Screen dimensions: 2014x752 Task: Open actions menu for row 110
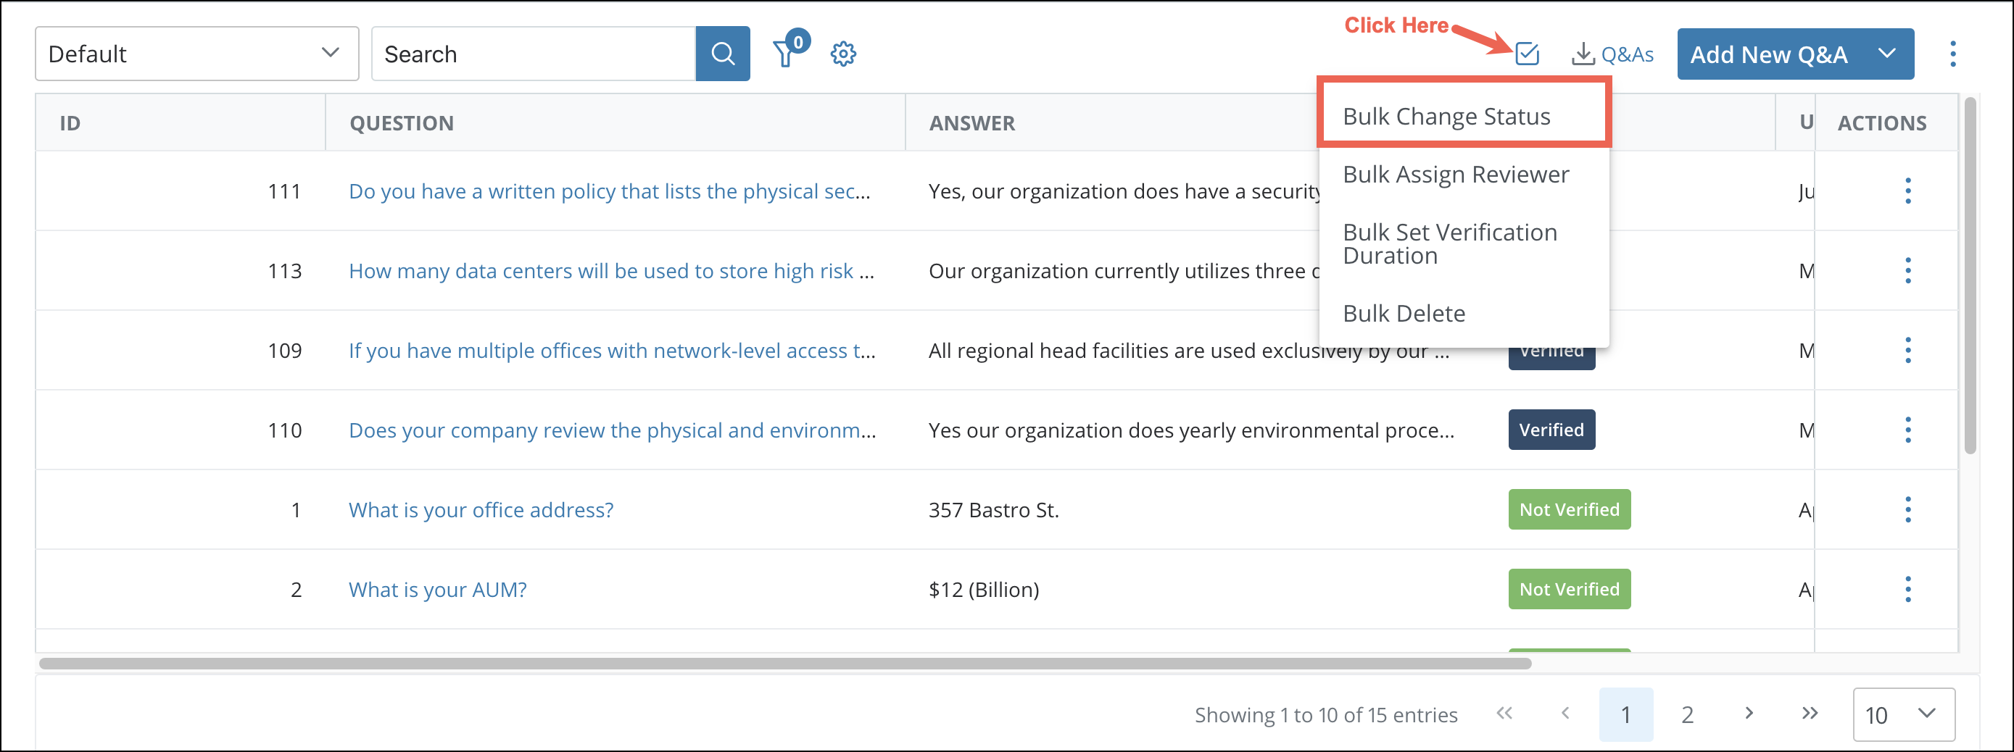(1907, 430)
